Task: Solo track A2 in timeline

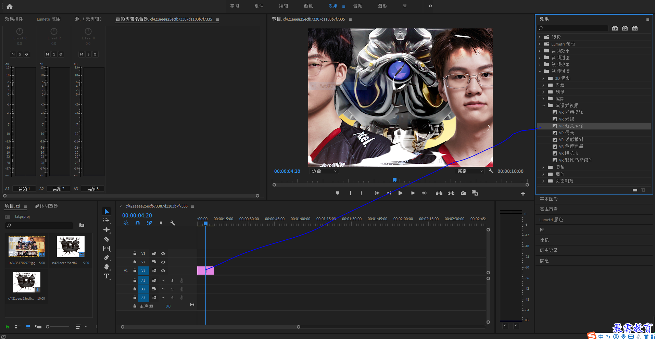Action: pos(172,289)
